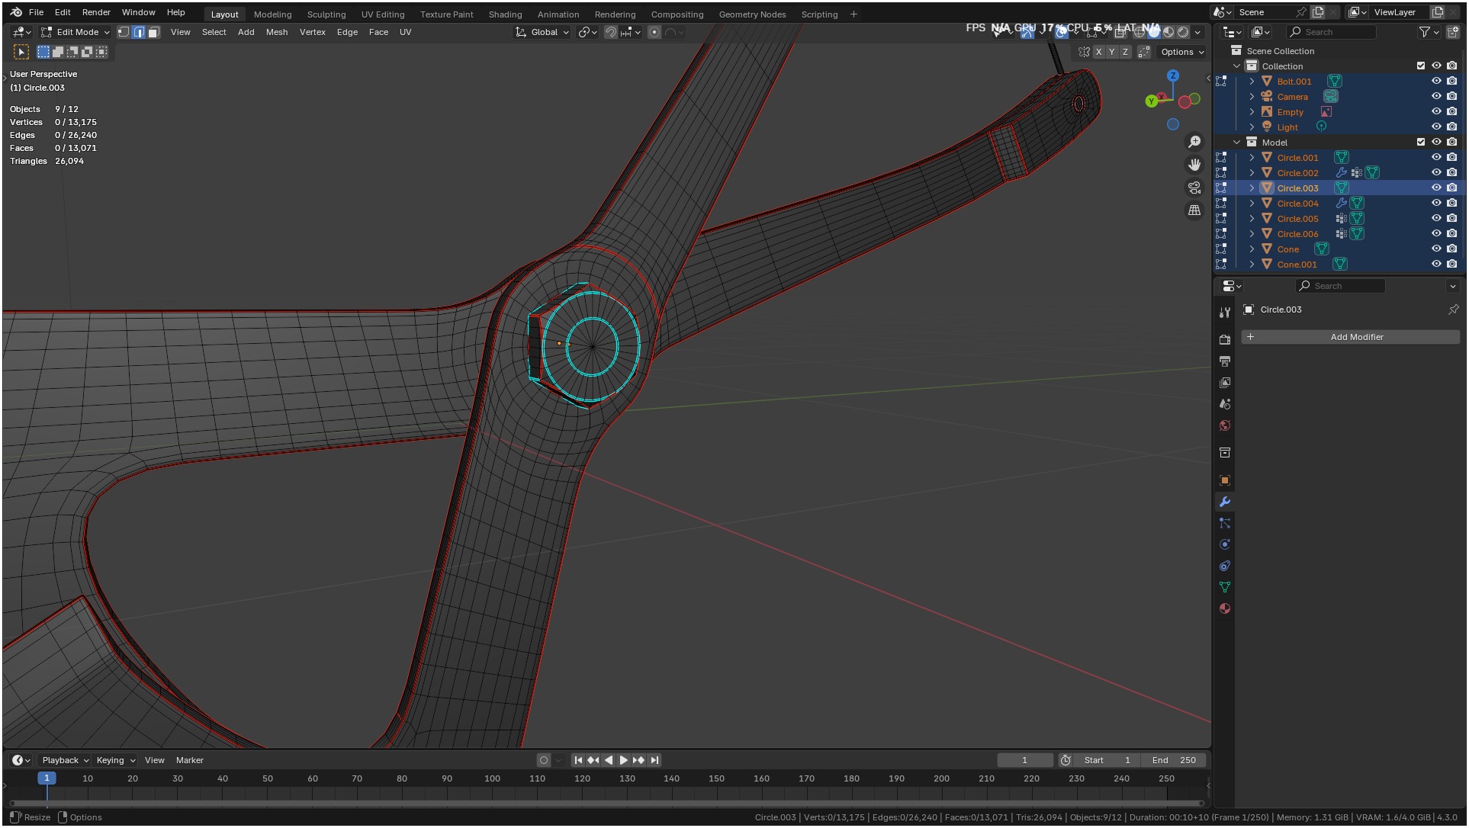Expand the Circle.001 tree item

[x=1252, y=158]
